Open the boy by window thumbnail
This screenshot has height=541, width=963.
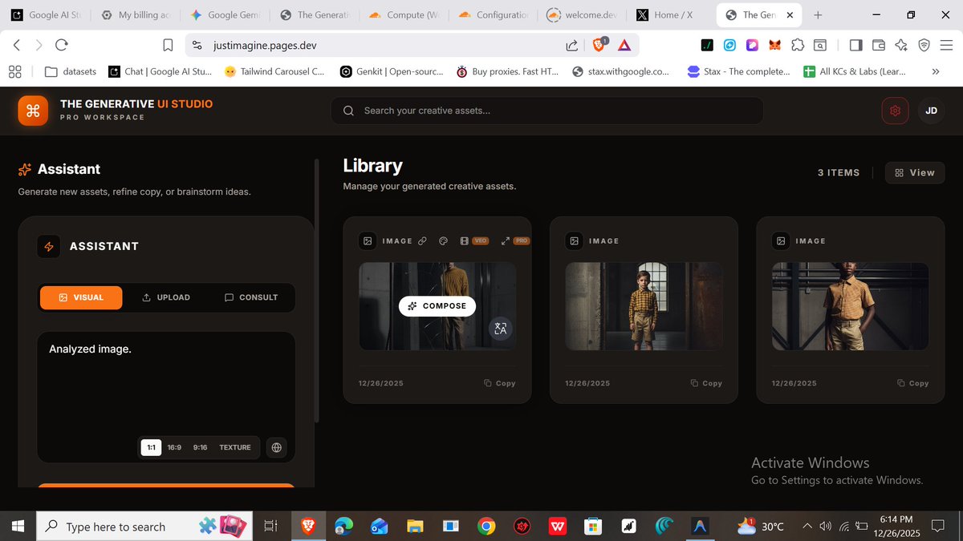pos(644,306)
